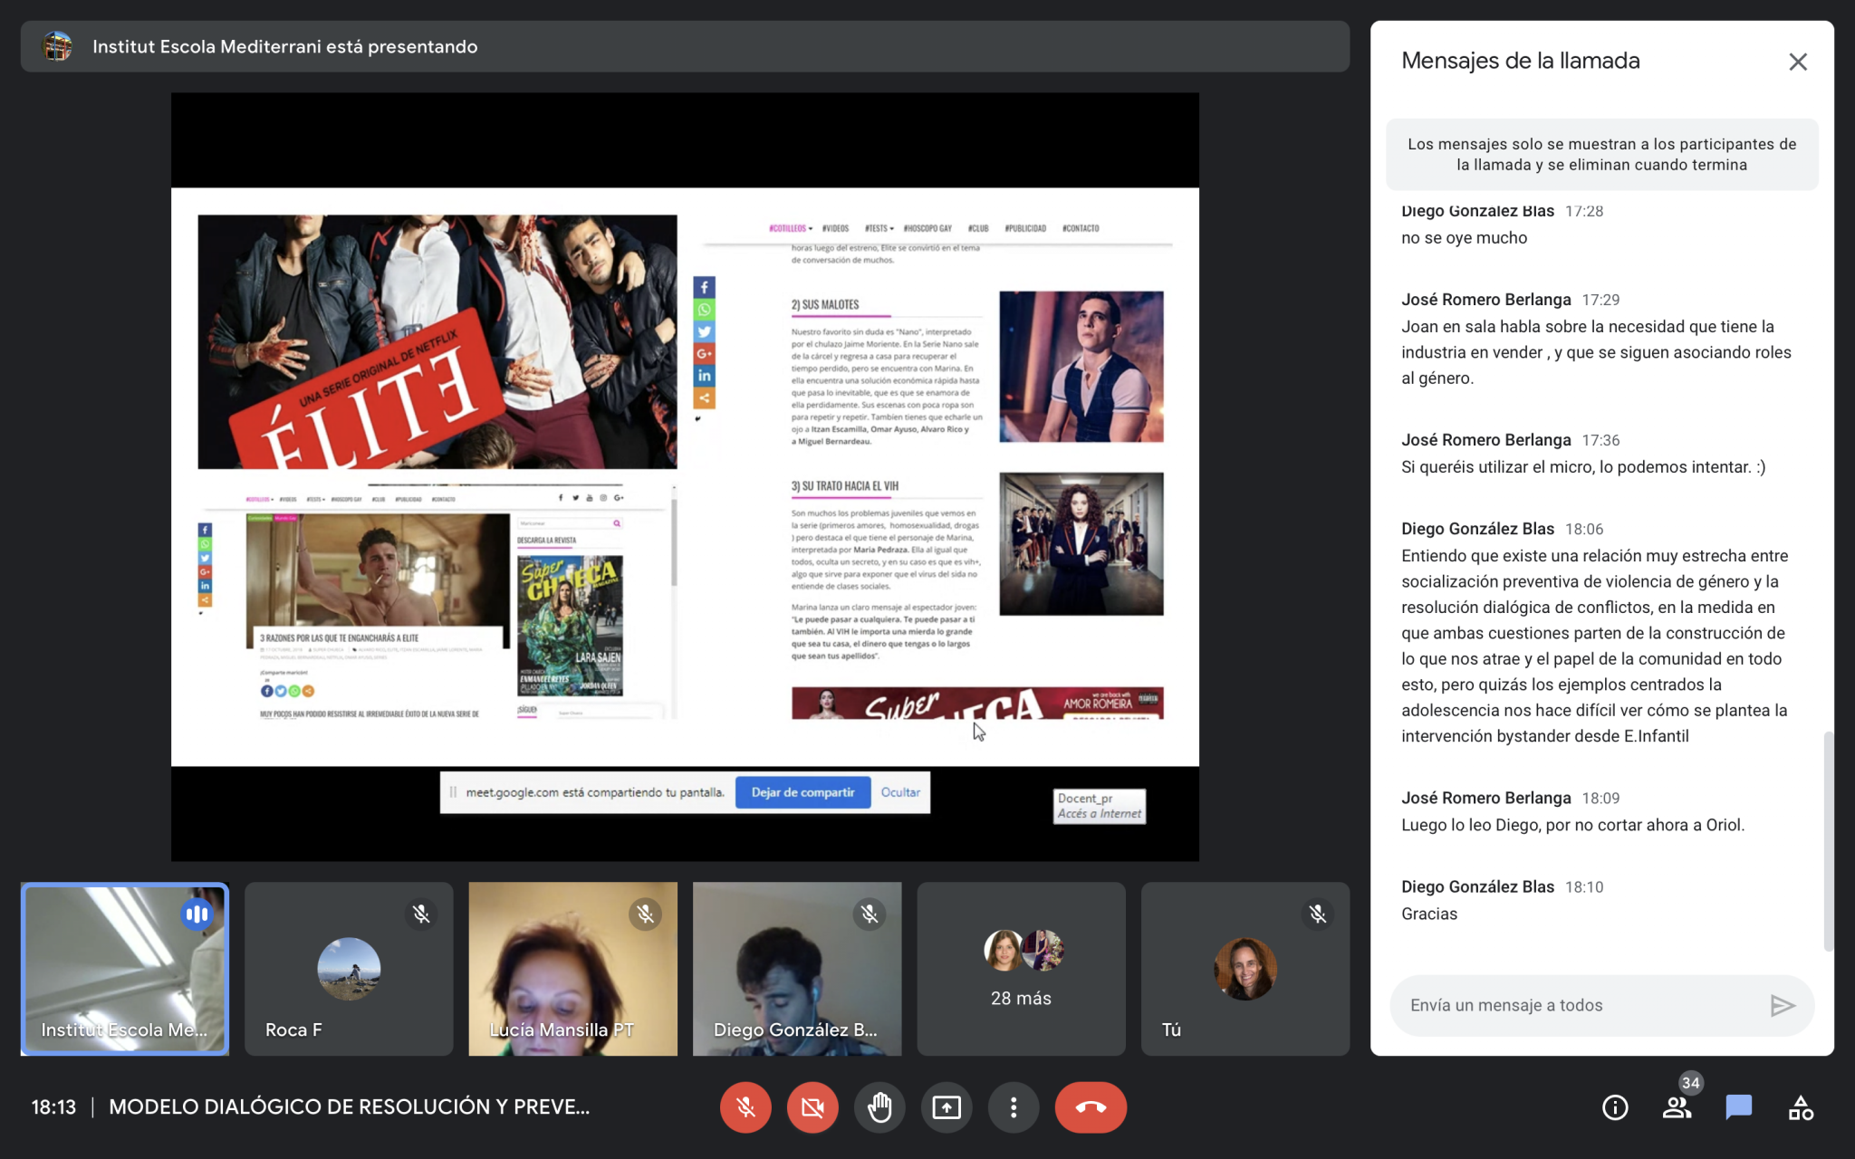Click the Envía un mensaje a todos field

(x=1581, y=1005)
